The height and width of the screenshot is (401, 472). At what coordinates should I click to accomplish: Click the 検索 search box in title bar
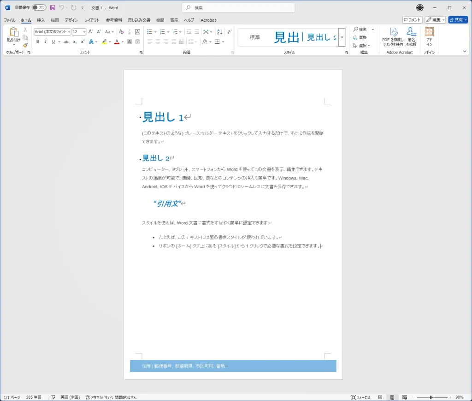point(238,8)
